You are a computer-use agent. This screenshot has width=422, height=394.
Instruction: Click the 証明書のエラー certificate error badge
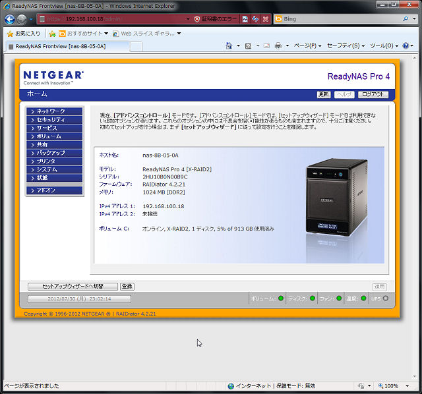click(x=216, y=19)
